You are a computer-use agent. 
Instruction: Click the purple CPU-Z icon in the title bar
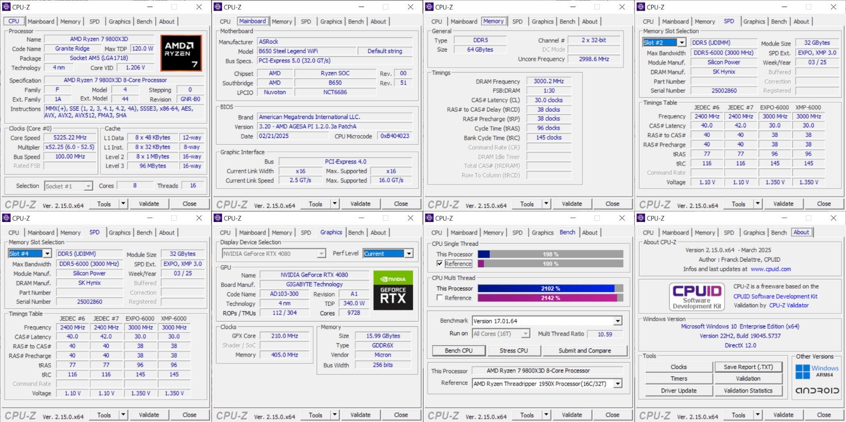7,7
